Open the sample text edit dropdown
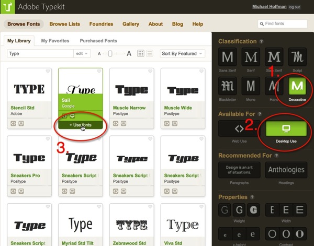The height and width of the screenshot is (246, 314). 82,54
